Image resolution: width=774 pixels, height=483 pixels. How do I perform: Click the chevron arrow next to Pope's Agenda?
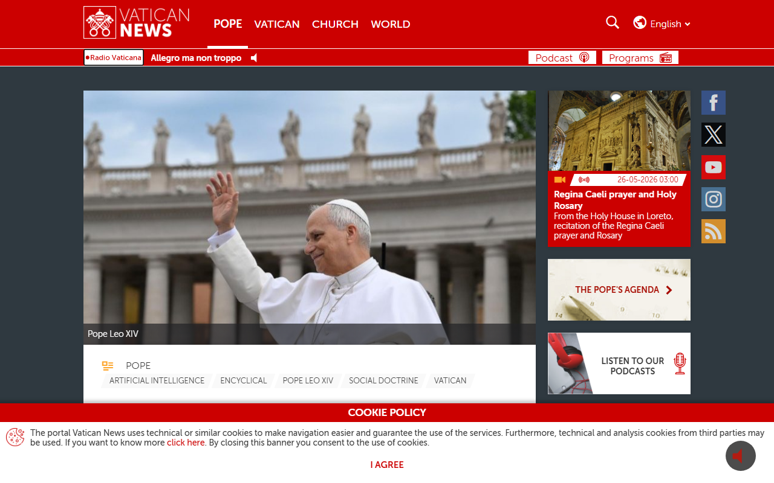pyautogui.click(x=669, y=290)
